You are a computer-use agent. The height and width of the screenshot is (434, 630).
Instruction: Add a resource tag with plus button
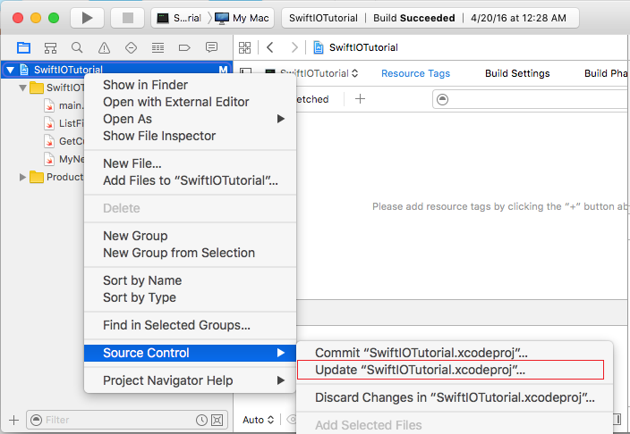361,98
